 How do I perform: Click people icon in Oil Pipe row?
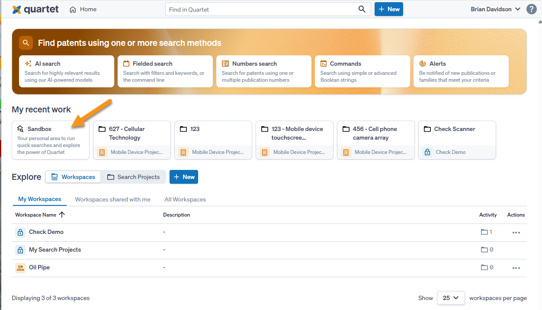click(x=20, y=268)
